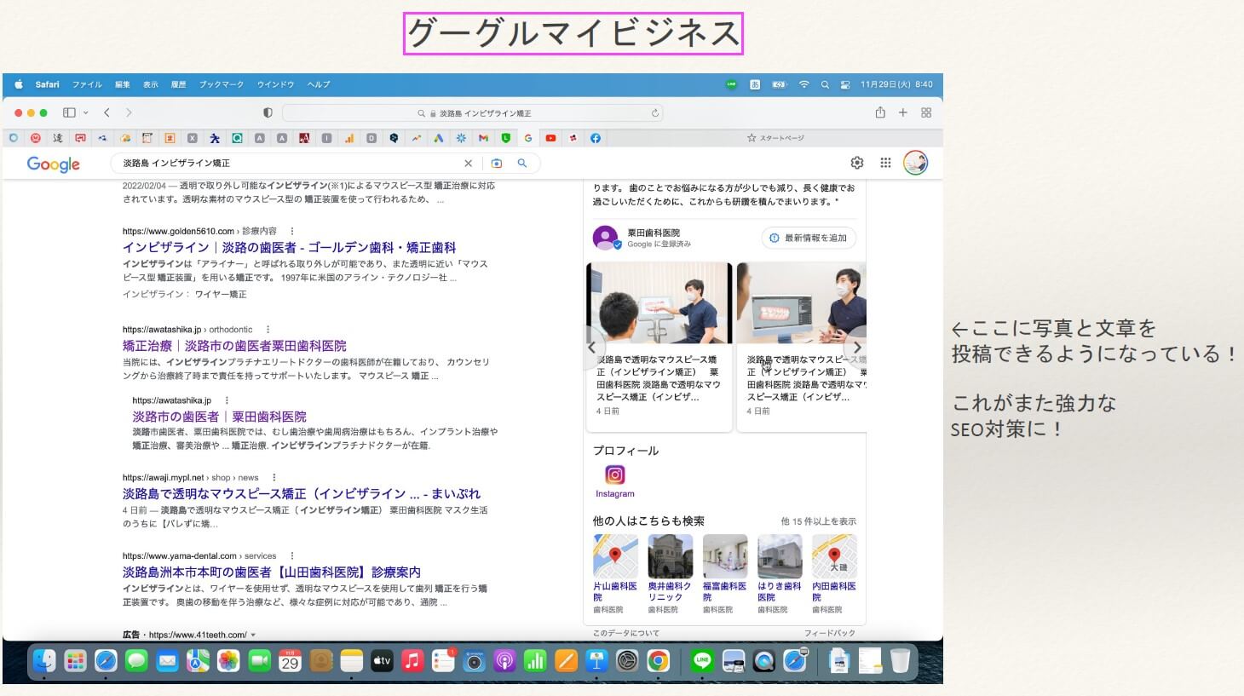The height and width of the screenshot is (696, 1244).
Task: Show the tab overview grid
Action: [x=926, y=112]
